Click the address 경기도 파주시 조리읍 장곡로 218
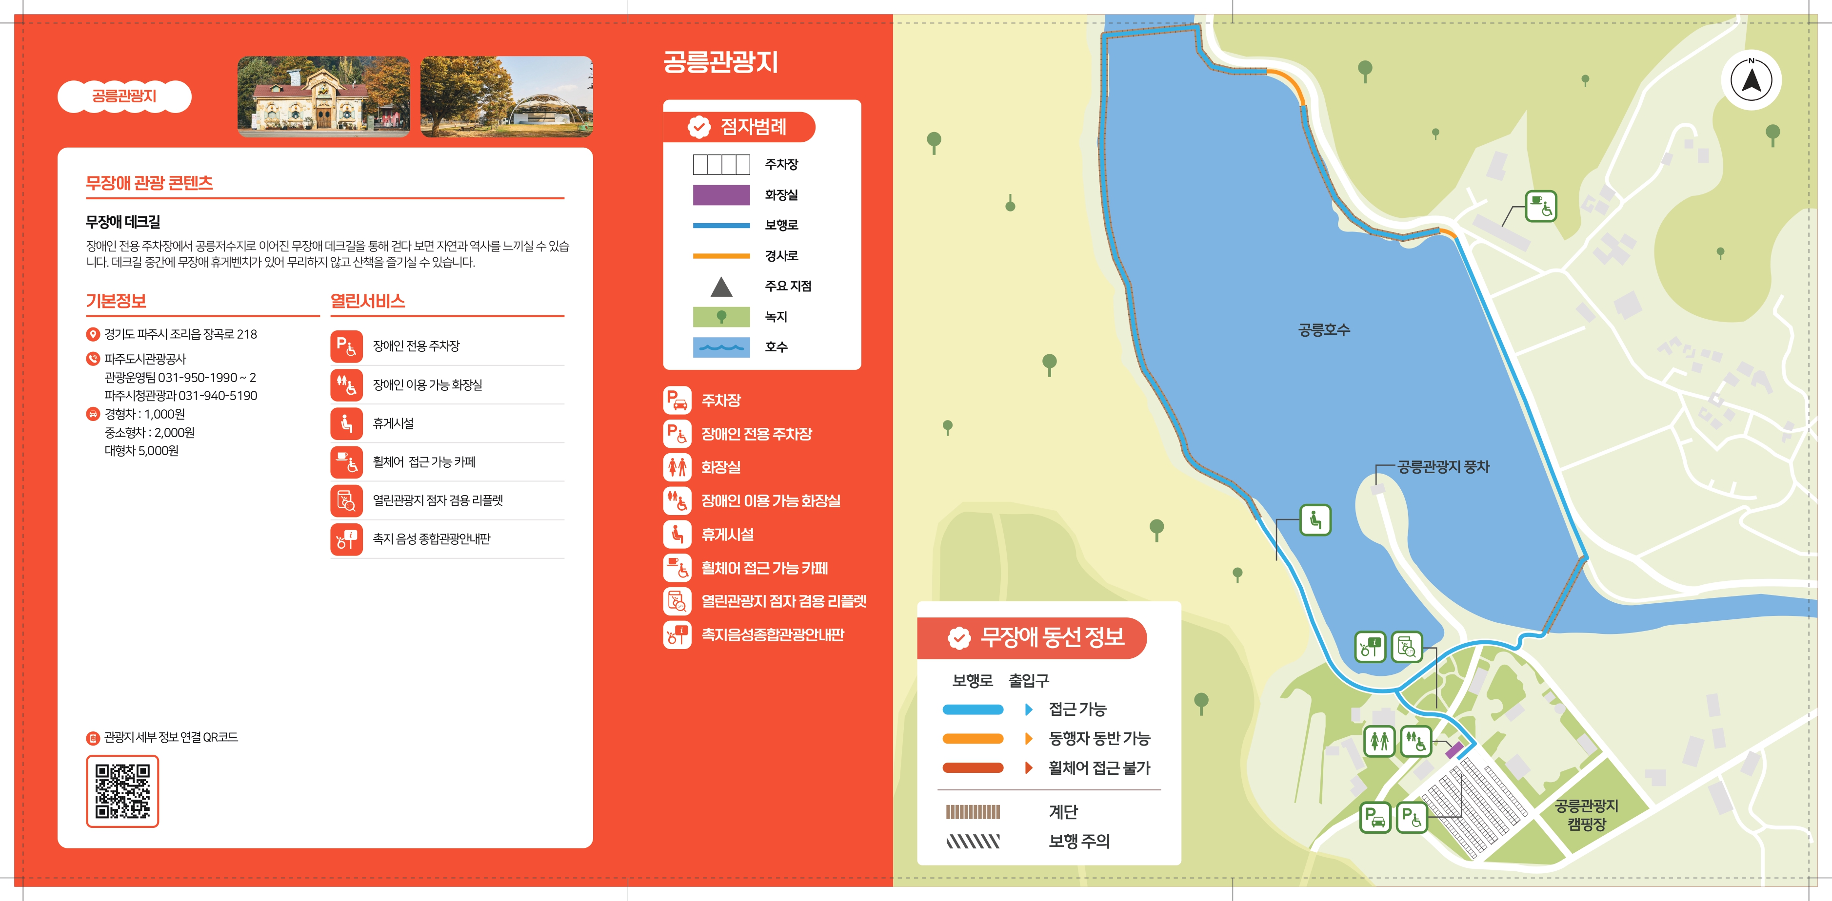The height and width of the screenshot is (901, 1832). pos(180,335)
